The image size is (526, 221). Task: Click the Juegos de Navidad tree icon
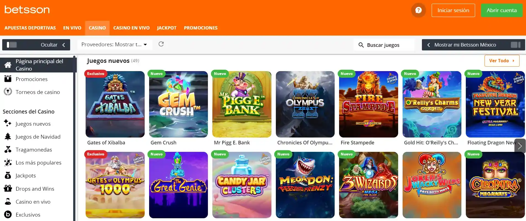pyautogui.click(x=8, y=136)
